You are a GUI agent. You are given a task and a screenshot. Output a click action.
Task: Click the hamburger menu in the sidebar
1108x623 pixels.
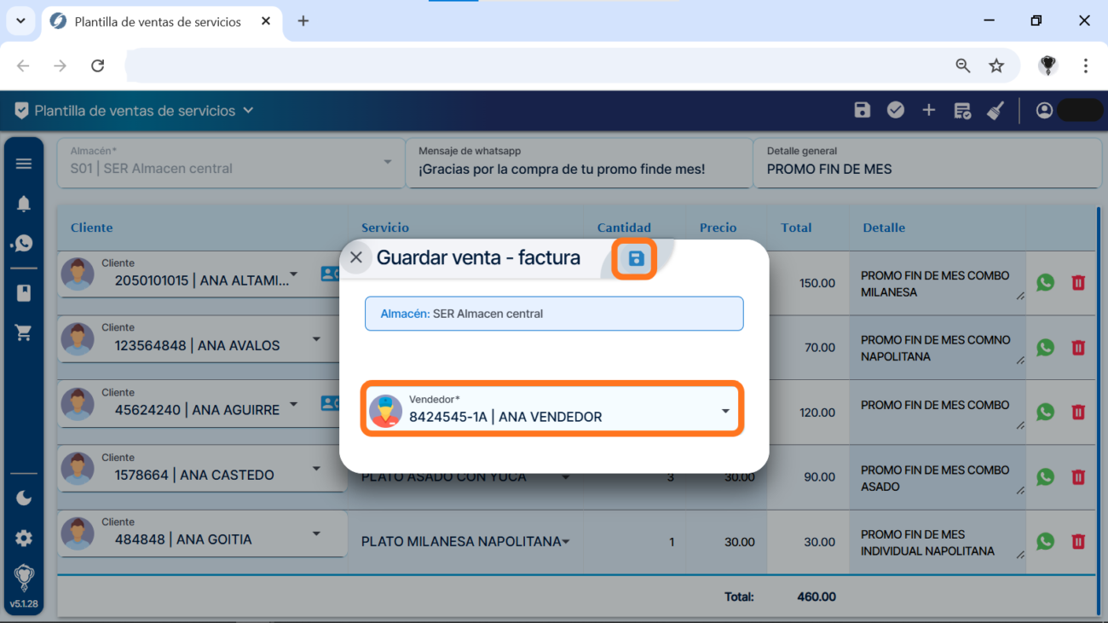point(24,164)
